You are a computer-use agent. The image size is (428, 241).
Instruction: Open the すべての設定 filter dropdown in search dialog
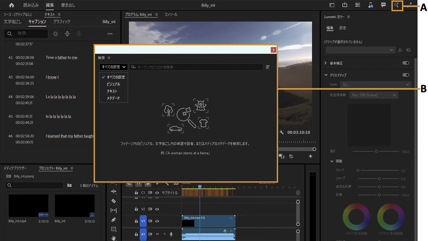point(113,67)
